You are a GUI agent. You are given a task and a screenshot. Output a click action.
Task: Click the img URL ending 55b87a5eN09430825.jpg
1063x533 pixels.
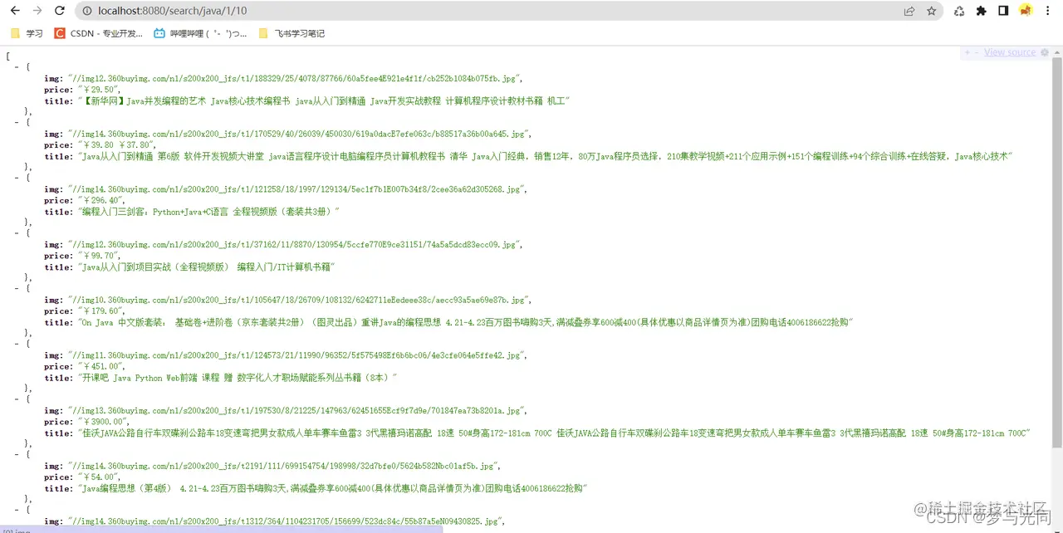coord(286,521)
